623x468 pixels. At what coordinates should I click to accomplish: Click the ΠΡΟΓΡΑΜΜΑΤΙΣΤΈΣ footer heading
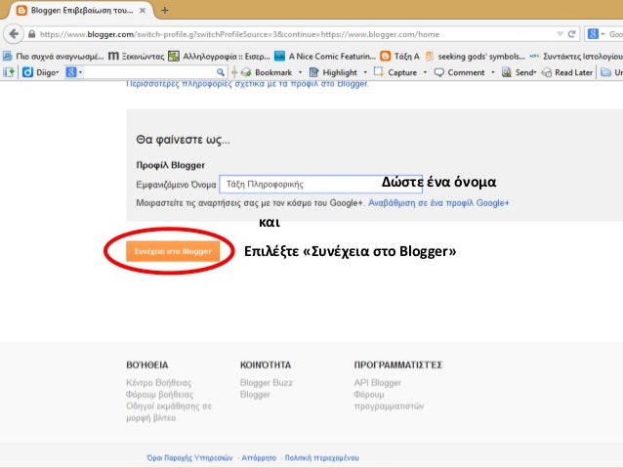398,365
